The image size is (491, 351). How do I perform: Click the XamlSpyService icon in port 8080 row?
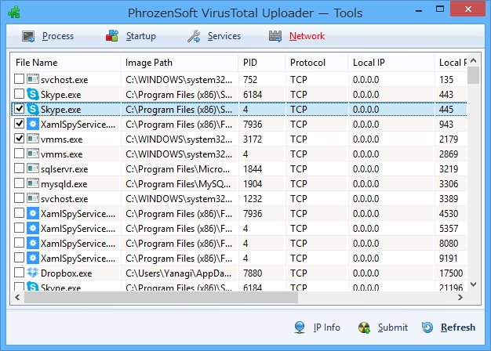[x=33, y=243]
